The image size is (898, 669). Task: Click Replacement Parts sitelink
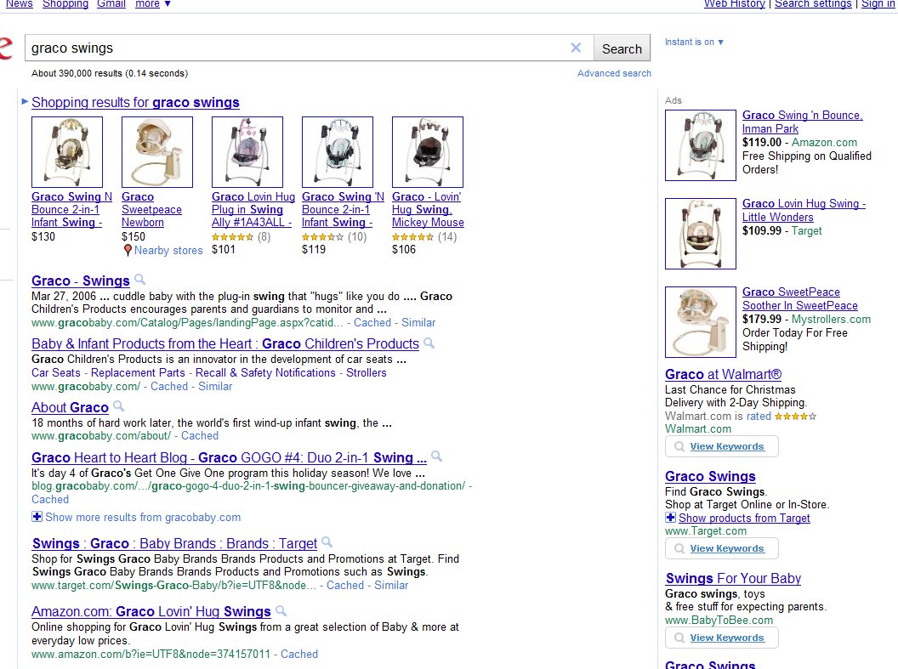[x=138, y=372]
